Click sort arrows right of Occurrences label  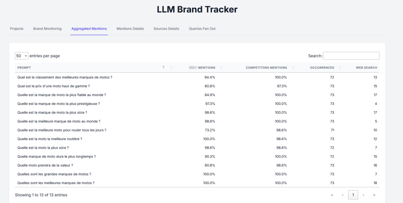click(340, 68)
